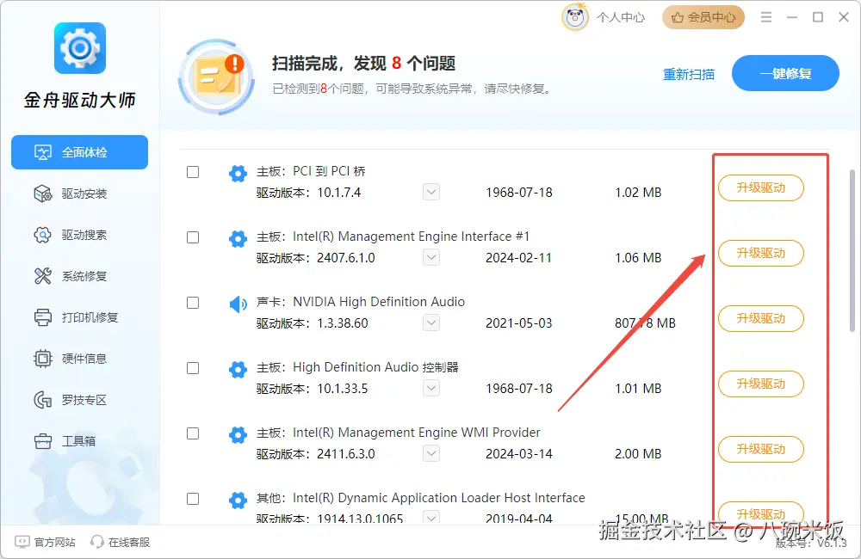Click 升级驱动 for Management Engine WMI Provider
Screen dimensions: 861x559
click(x=761, y=449)
